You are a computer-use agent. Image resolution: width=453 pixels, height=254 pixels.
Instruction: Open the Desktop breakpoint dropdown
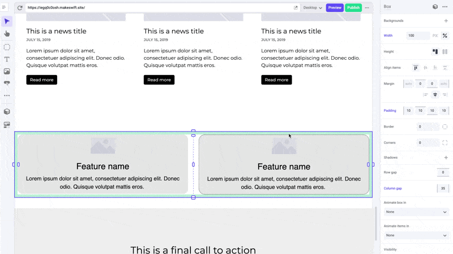point(313,8)
